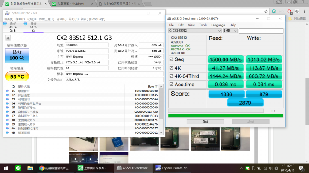Screen dimensions: 309x173
Task: Click Seq write result 1013.02 MB/s
Action: point(264,59)
